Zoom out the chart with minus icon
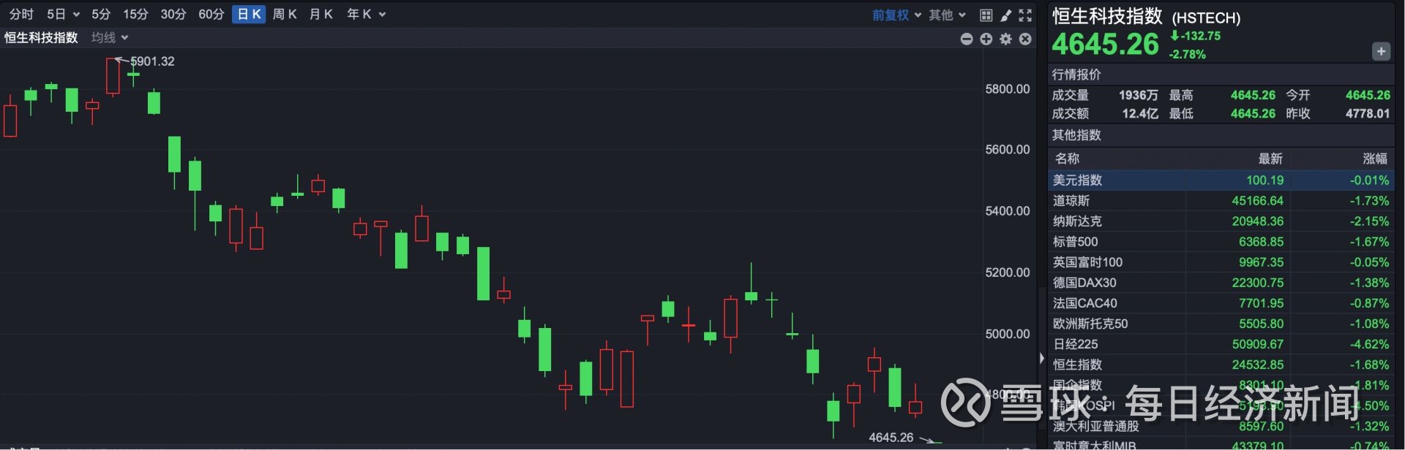The width and height of the screenshot is (1405, 450). pyautogui.click(x=967, y=39)
